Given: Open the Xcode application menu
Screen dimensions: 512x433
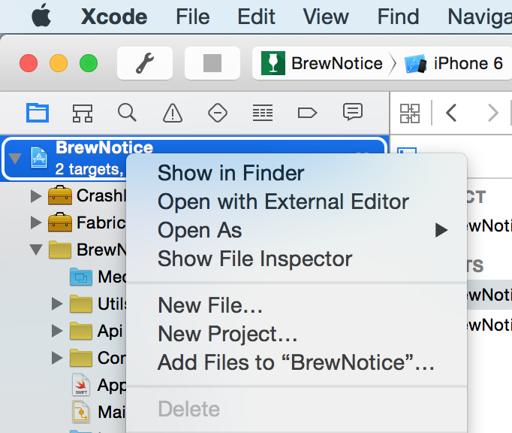Looking at the screenshot, I should (114, 17).
